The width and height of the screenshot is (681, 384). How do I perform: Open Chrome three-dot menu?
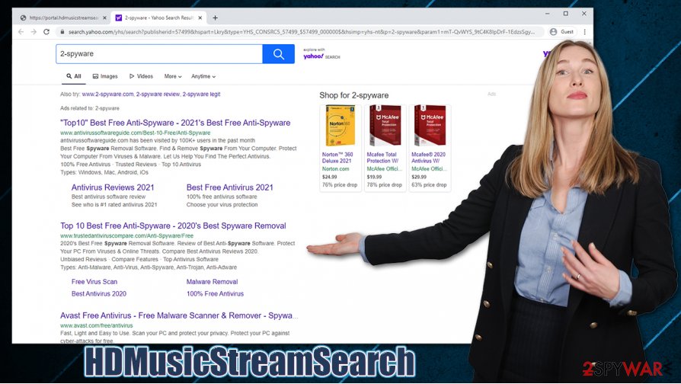[x=584, y=32]
